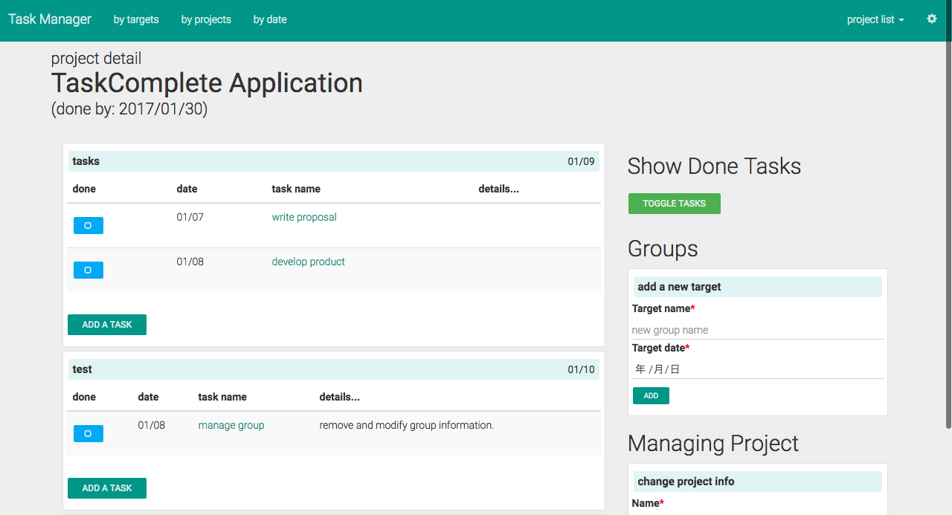Open the Target date picker field
Image resolution: width=952 pixels, height=515 pixels.
pos(758,369)
